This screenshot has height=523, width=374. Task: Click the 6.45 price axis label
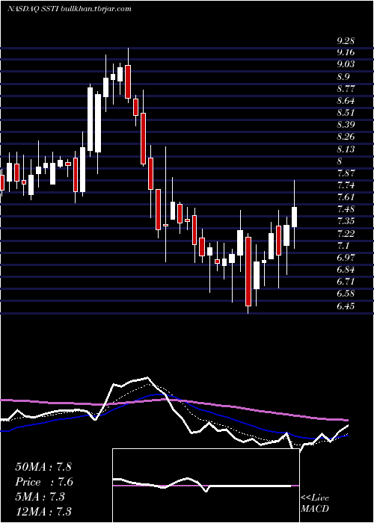point(346,306)
